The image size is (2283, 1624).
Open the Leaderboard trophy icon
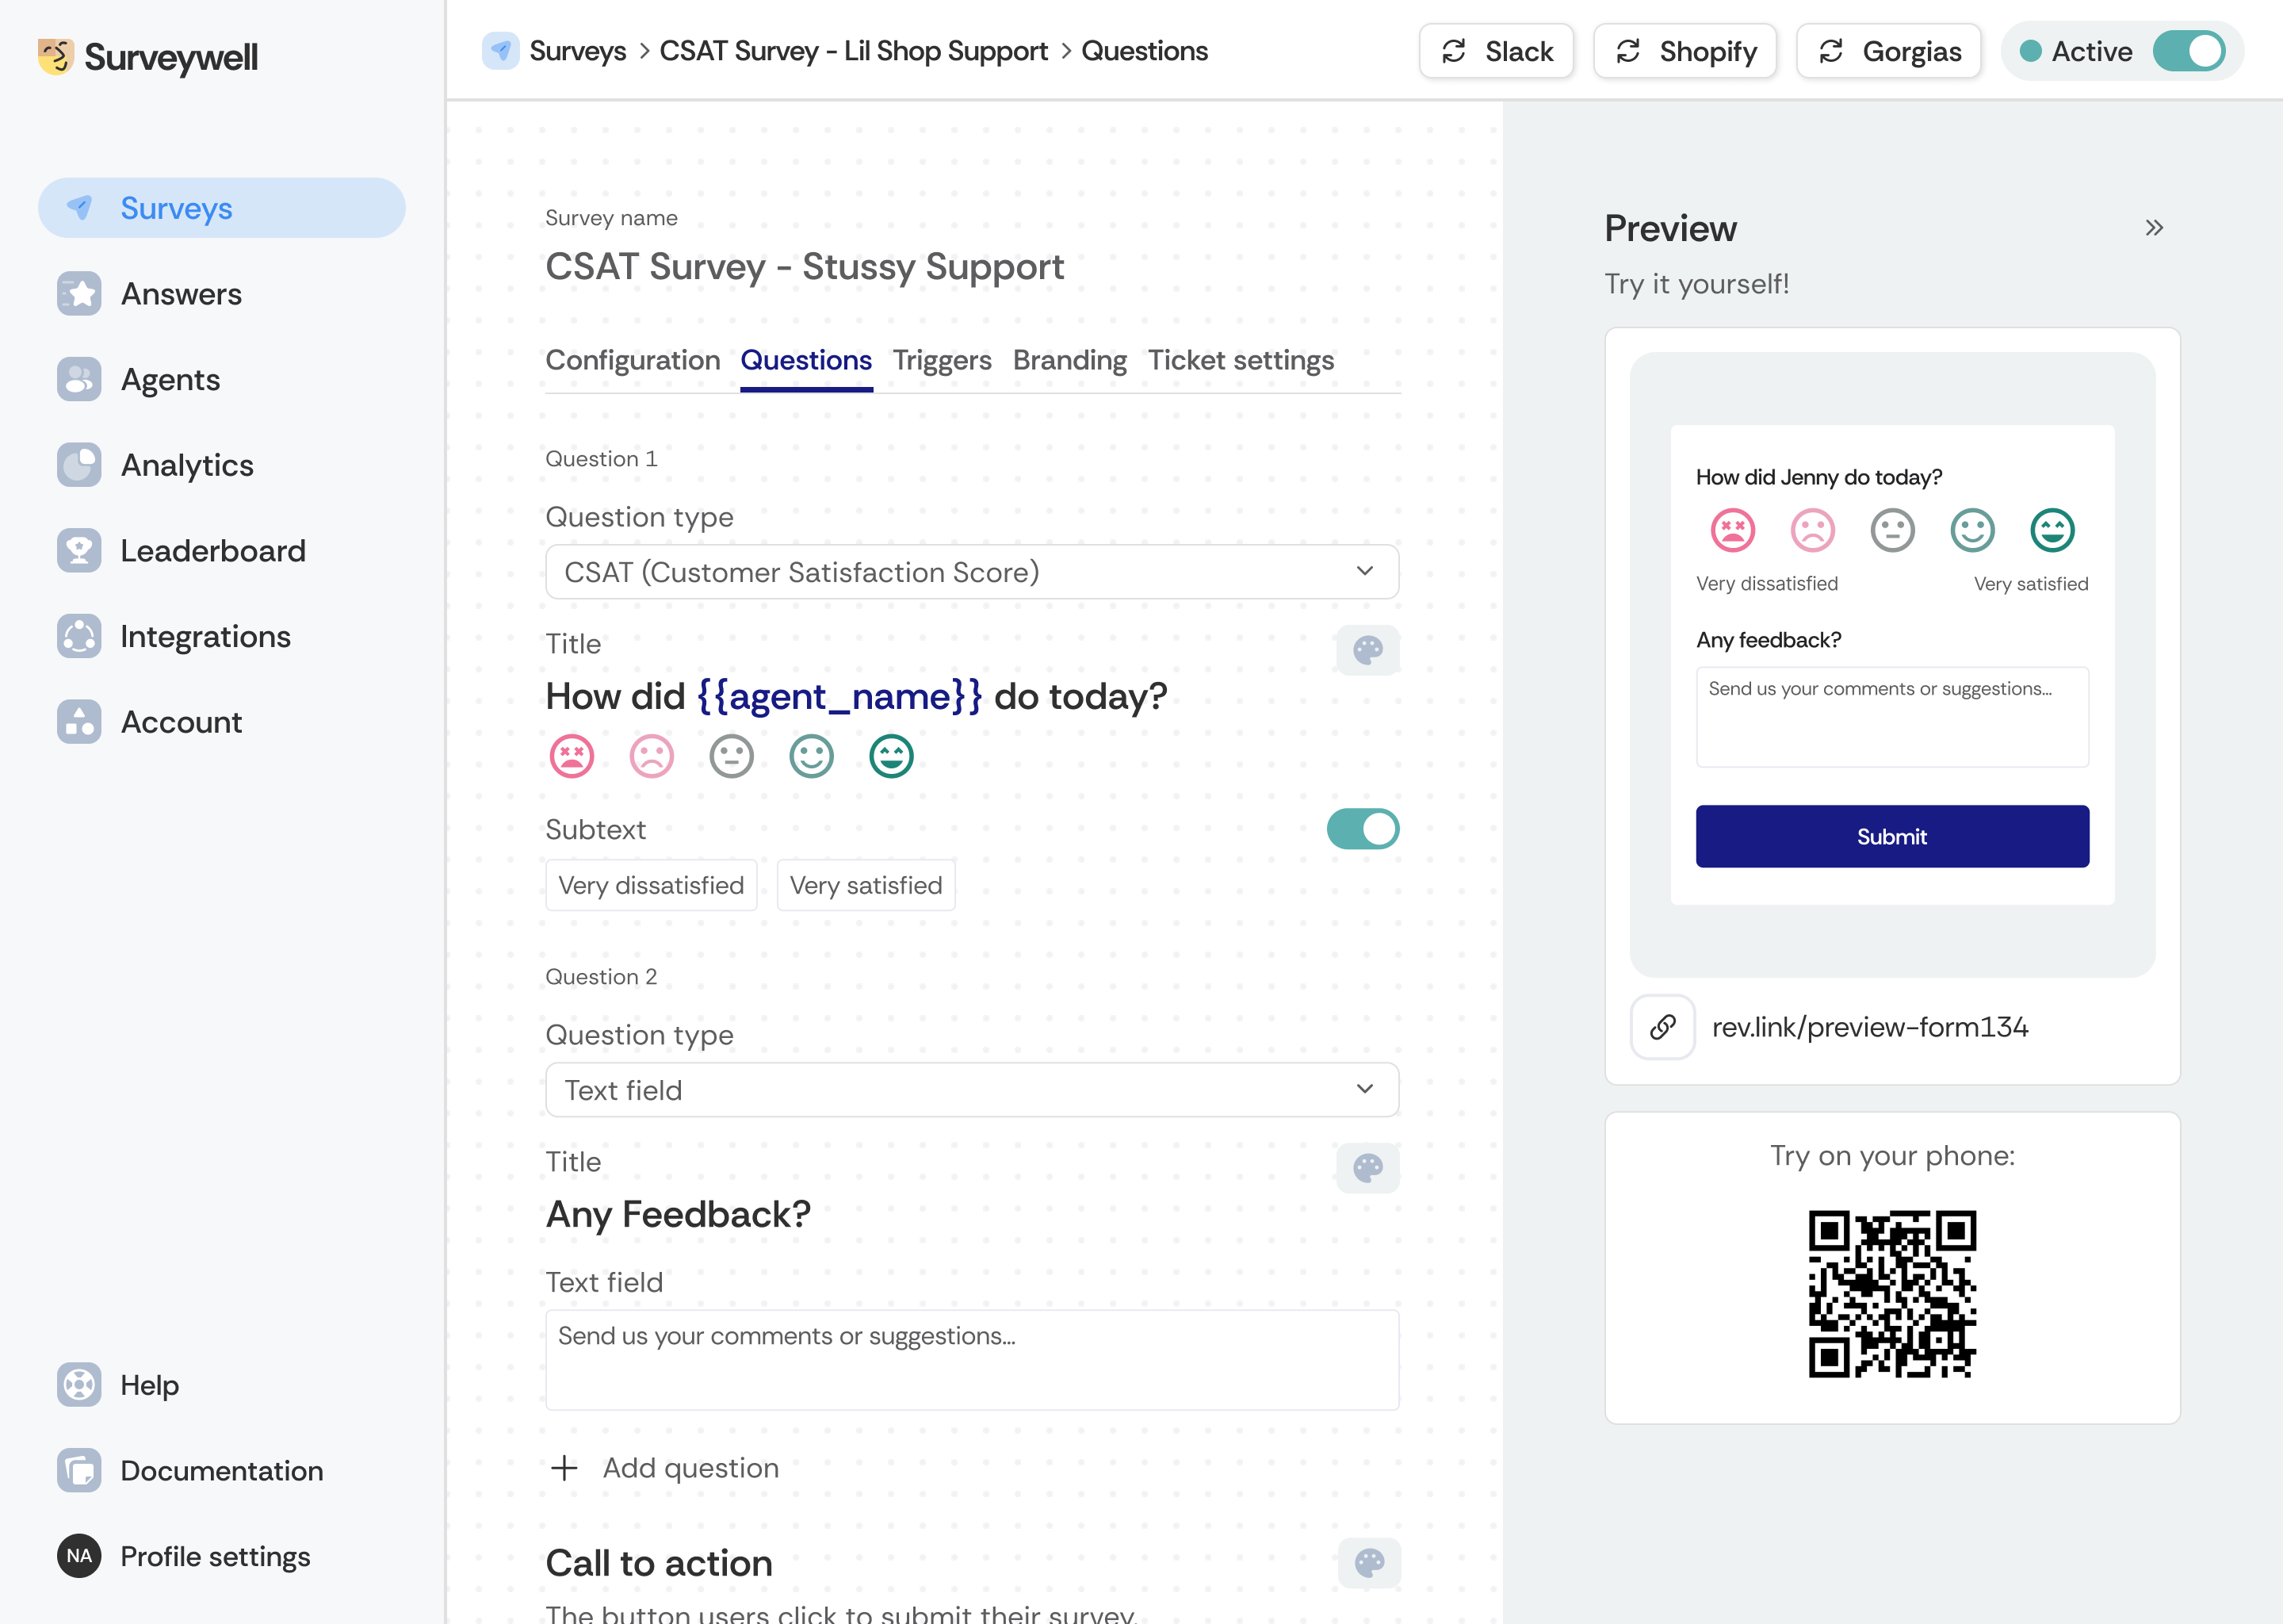79,551
